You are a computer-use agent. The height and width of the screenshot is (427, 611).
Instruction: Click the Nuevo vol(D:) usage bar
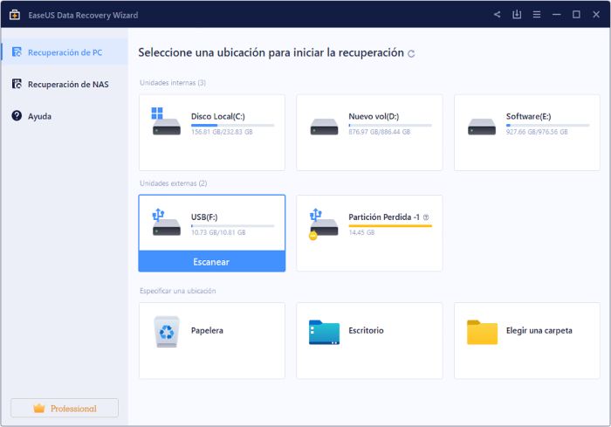pyautogui.click(x=390, y=125)
